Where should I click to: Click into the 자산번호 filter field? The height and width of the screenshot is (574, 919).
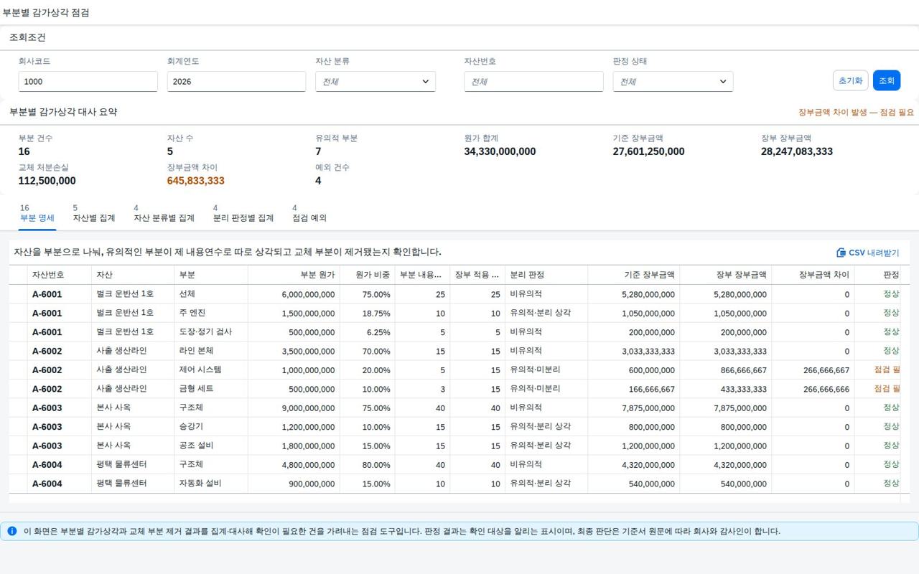click(x=533, y=81)
